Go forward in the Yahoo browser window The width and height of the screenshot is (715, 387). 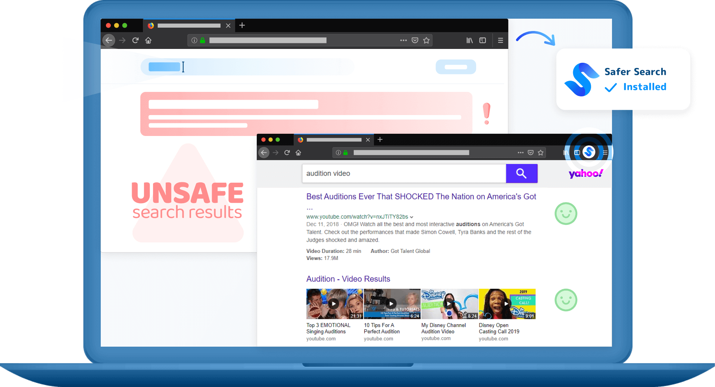[x=276, y=152]
